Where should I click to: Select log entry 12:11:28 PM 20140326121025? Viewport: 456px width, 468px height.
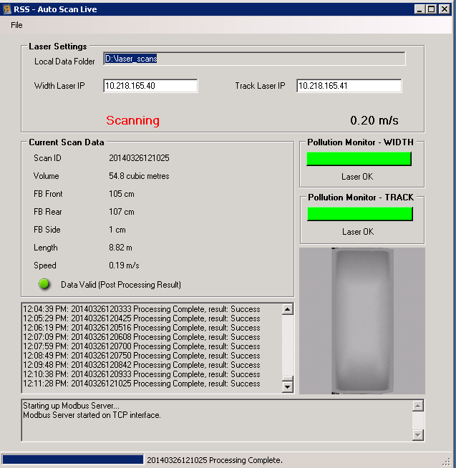pos(142,384)
